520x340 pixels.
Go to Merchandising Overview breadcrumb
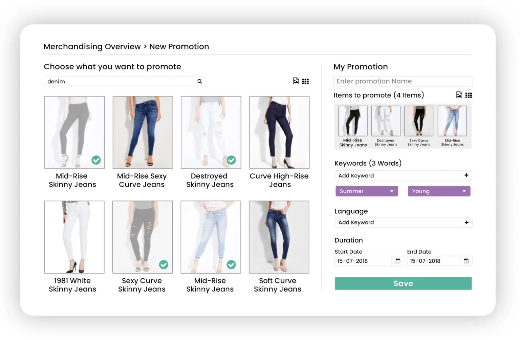pos(92,47)
